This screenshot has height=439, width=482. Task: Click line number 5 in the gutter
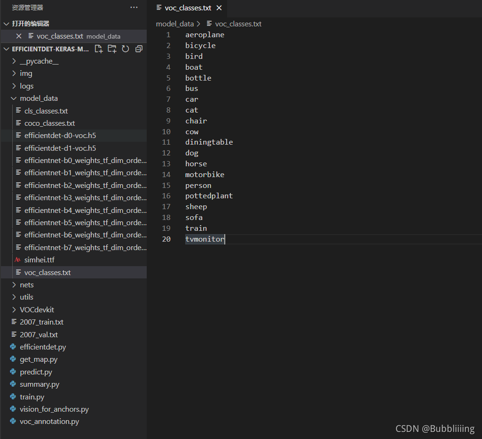click(x=168, y=78)
